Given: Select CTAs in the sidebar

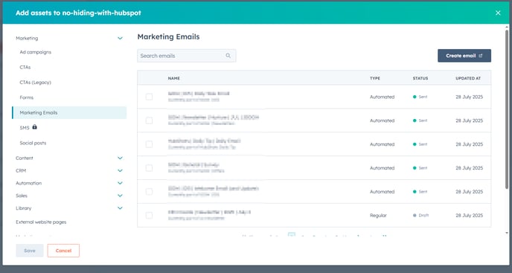Looking at the screenshot, I should pyautogui.click(x=25, y=67).
